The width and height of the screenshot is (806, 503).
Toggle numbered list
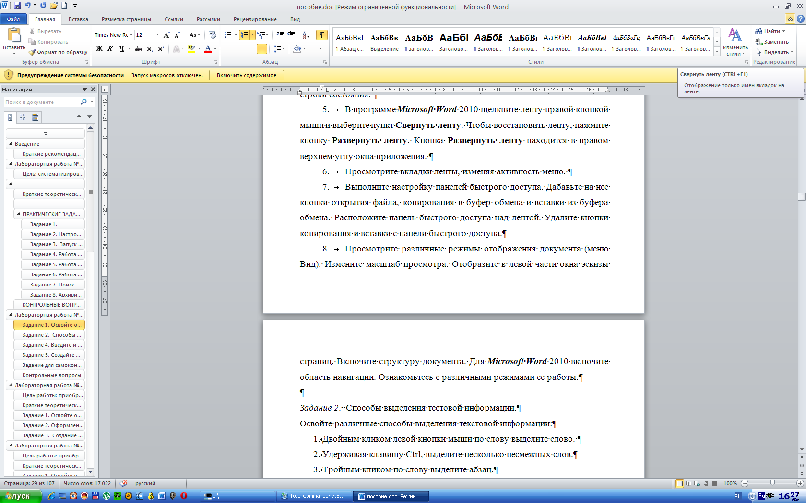pyautogui.click(x=245, y=35)
